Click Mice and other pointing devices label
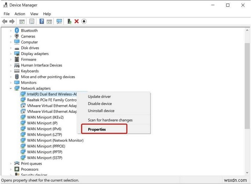Image resolution: width=251 pixels, height=184 pixels. pos(48,77)
